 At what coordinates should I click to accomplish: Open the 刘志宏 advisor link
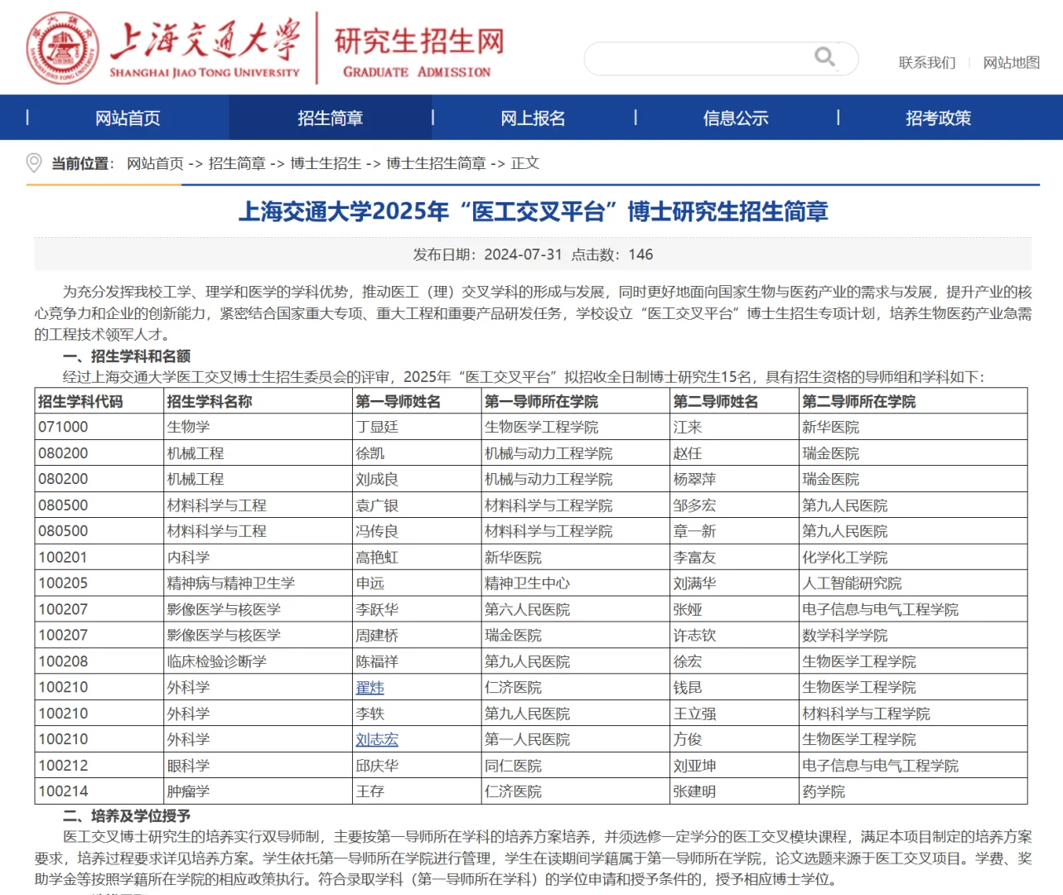[377, 740]
